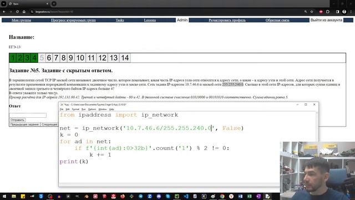
Task: Open the Windows Start menu
Action: [x=4, y=196]
